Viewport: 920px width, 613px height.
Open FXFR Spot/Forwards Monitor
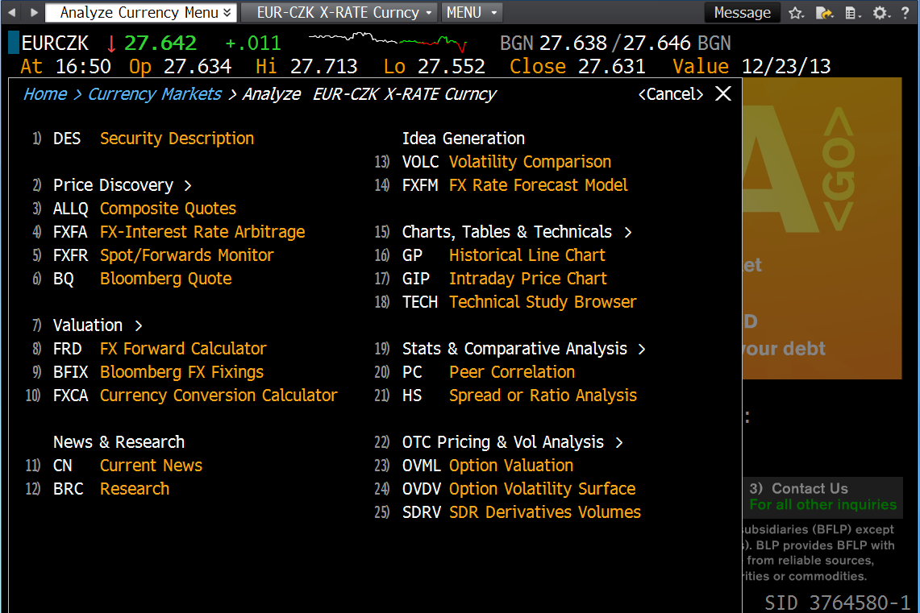pyautogui.click(x=153, y=255)
